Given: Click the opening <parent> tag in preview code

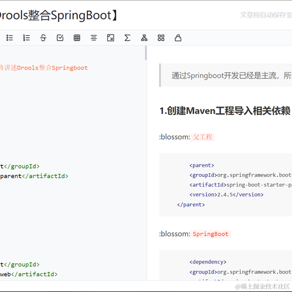Looking at the screenshot, I should 202,165.
